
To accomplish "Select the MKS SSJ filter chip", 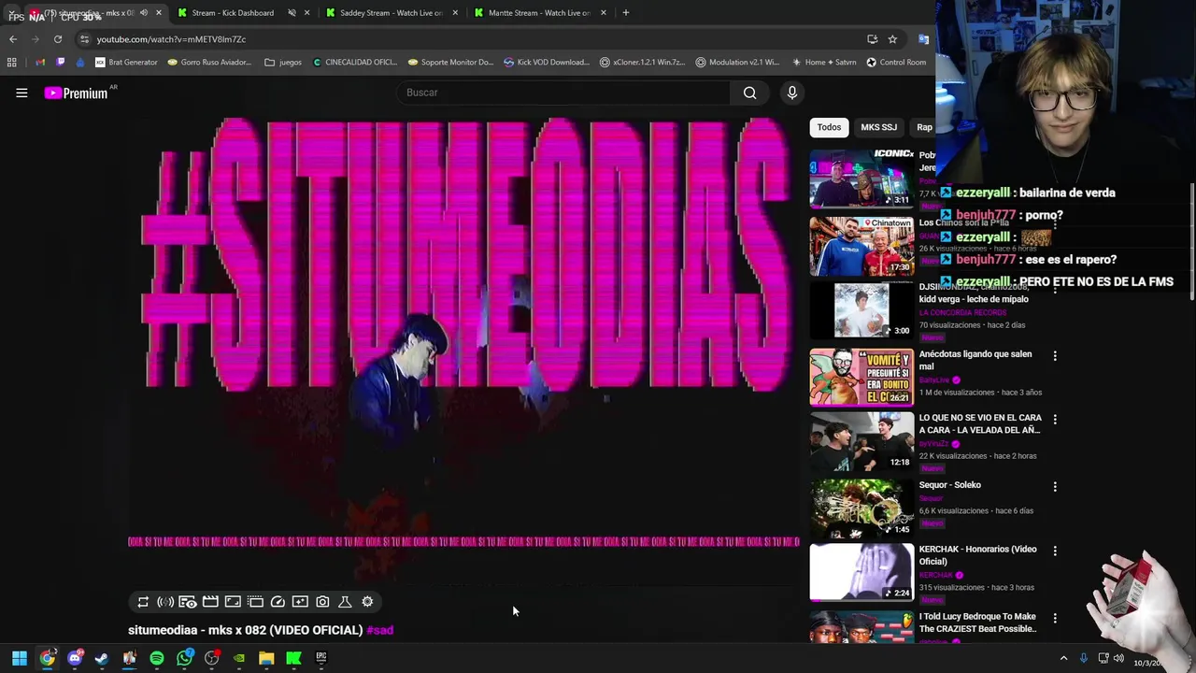I will [x=878, y=127].
